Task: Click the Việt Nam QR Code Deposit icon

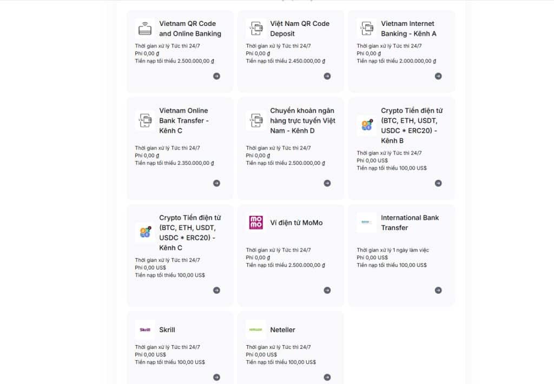Action: pyautogui.click(x=255, y=28)
